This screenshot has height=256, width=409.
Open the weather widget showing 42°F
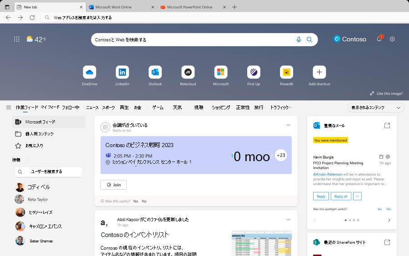click(x=36, y=39)
